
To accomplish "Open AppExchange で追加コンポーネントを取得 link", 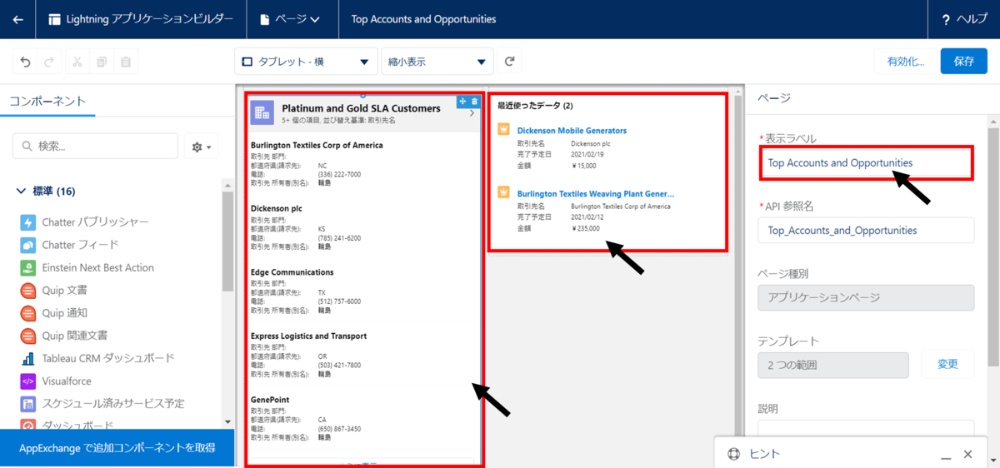I will click(x=117, y=448).
